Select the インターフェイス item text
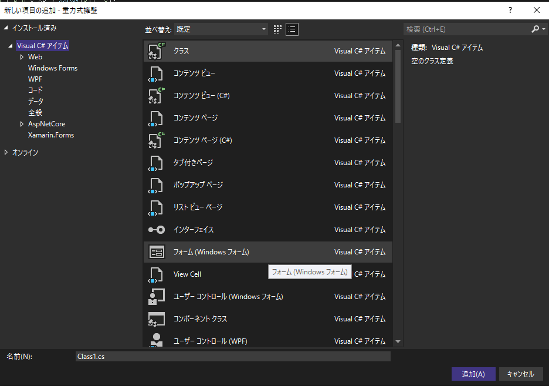 pyautogui.click(x=194, y=230)
